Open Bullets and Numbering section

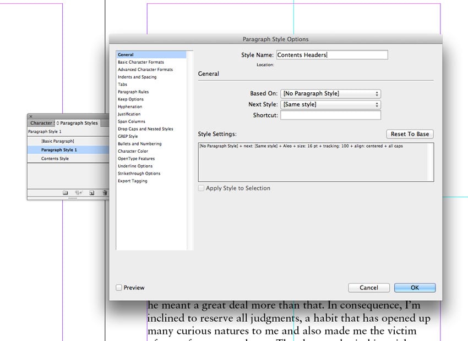(x=139, y=144)
